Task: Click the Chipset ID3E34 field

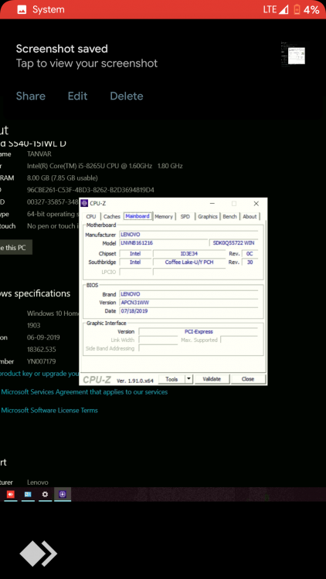Action: coord(189,254)
